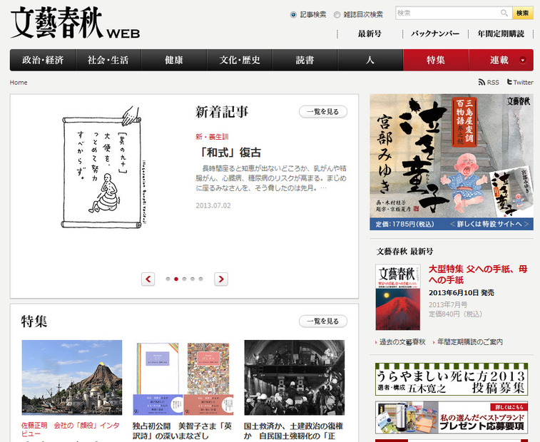
Task: Open the 「和式」復古 article headline
Action: pyautogui.click(x=230, y=153)
